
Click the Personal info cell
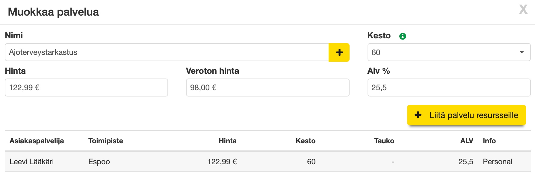coord(497,162)
